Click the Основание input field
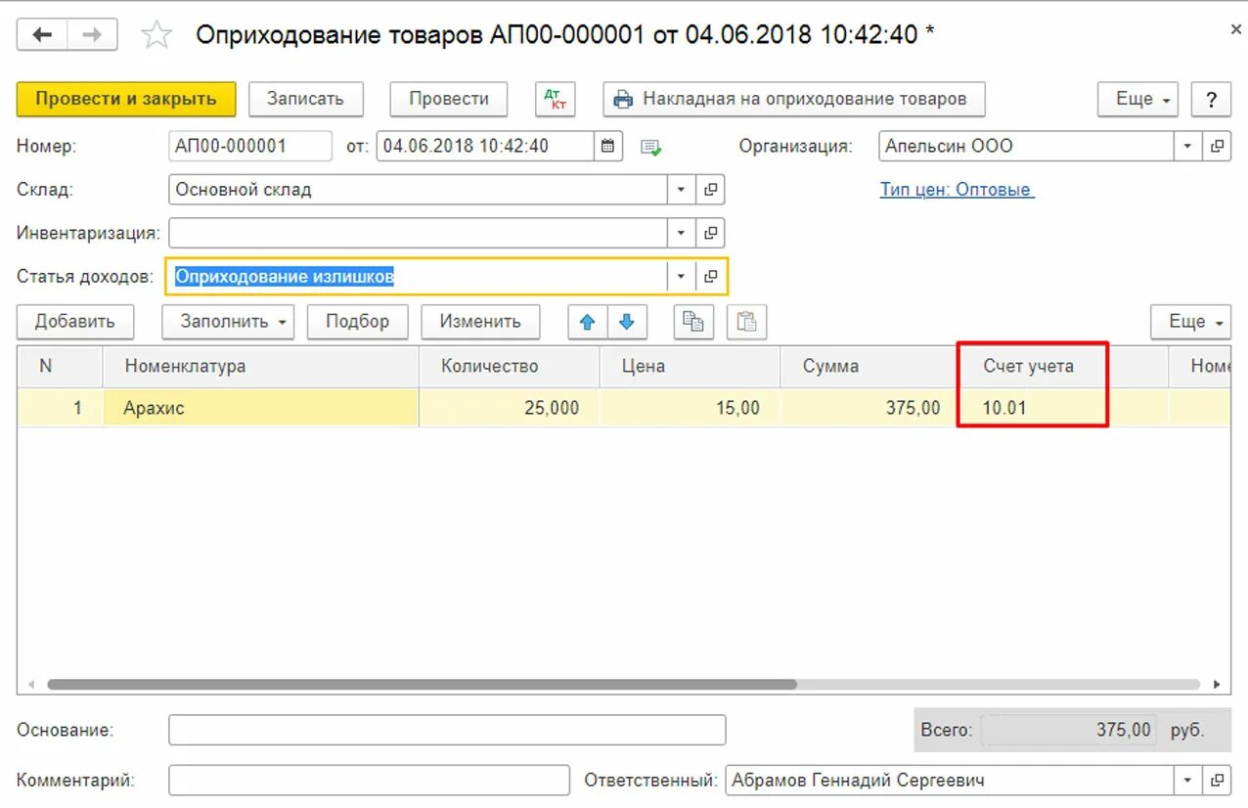This screenshot has width=1248, height=808. 447,730
